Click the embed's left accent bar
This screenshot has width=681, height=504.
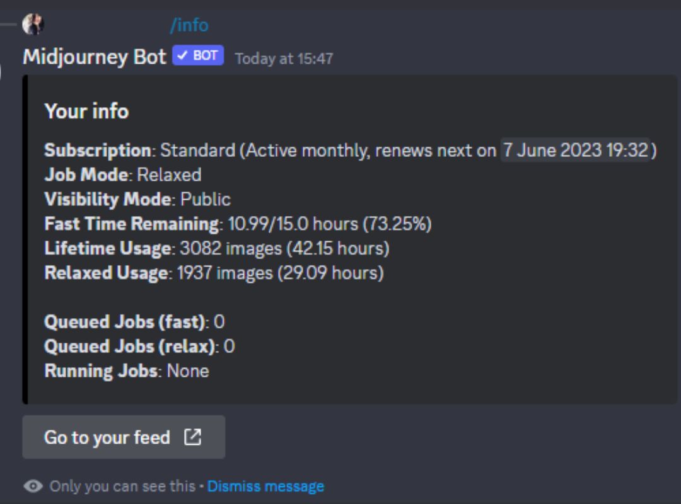(x=26, y=239)
